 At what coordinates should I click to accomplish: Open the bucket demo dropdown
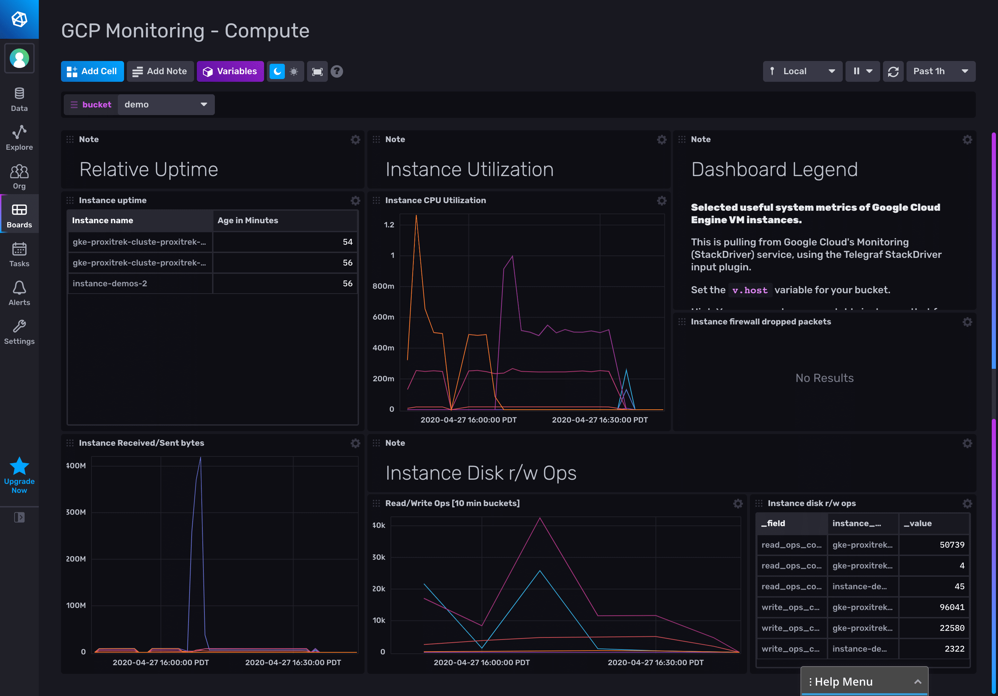(x=166, y=105)
